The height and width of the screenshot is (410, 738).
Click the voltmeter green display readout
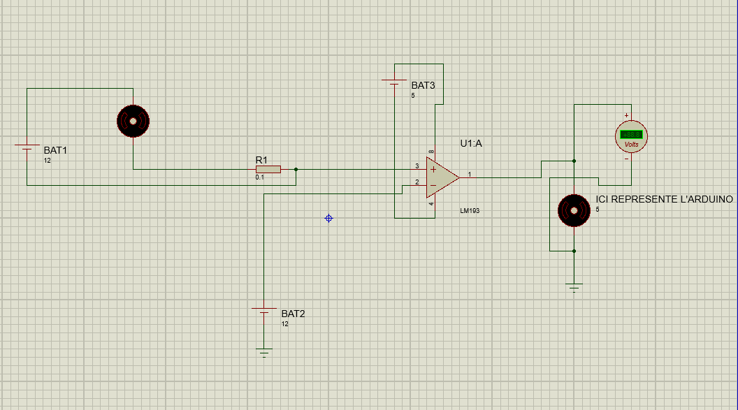[631, 135]
